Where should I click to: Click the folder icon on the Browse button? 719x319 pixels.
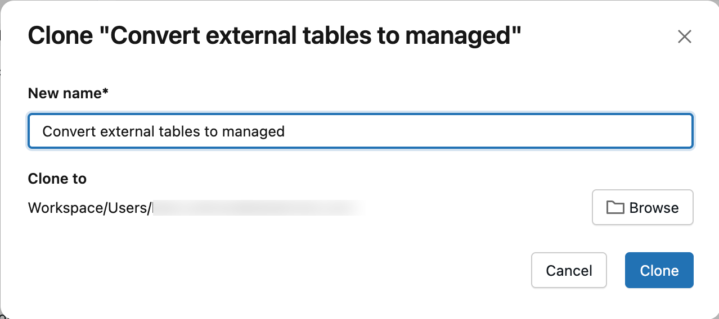(x=615, y=208)
